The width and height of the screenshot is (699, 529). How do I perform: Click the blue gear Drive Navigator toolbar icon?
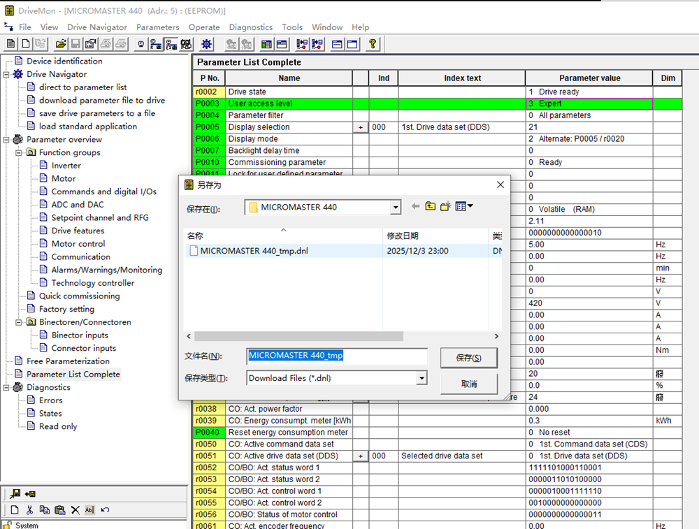point(206,44)
